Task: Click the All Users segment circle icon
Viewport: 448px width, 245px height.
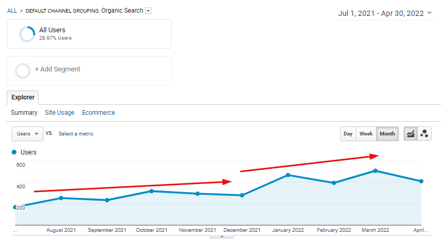Action: (x=27, y=34)
